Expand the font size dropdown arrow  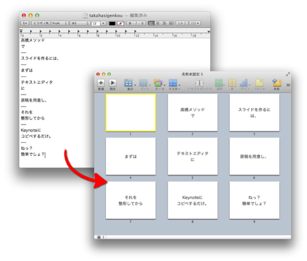(103, 23)
